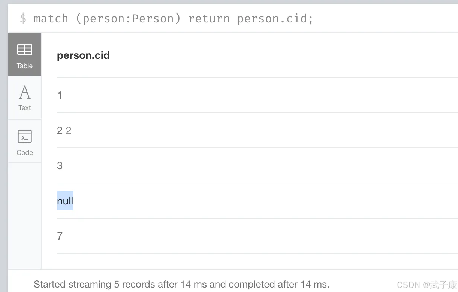The height and width of the screenshot is (292, 458).
Task: Switch to the Code tab in sidebar
Action: tap(24, 141)
